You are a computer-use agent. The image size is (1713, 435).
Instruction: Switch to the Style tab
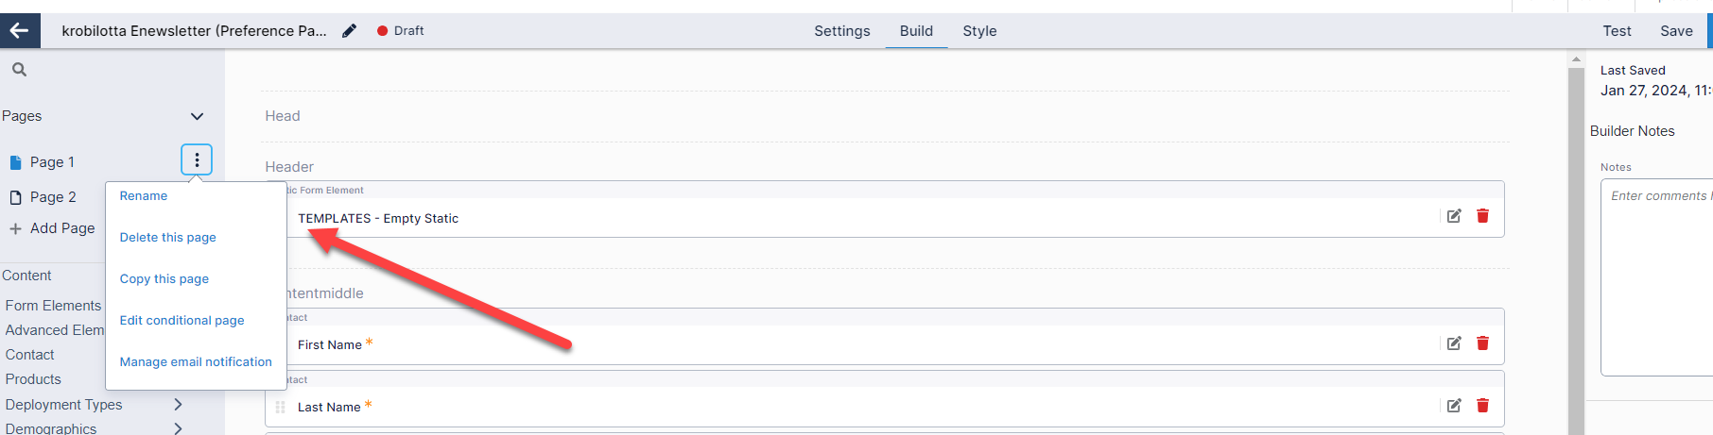979,30
